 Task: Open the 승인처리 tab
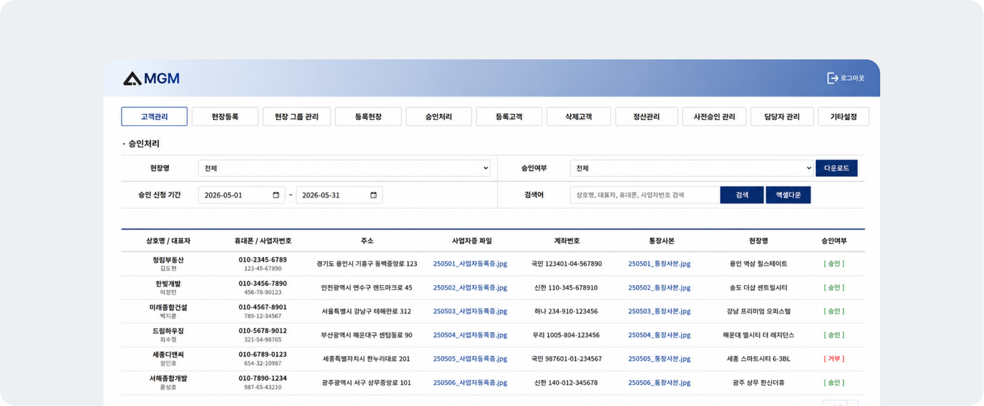[439, 116]
